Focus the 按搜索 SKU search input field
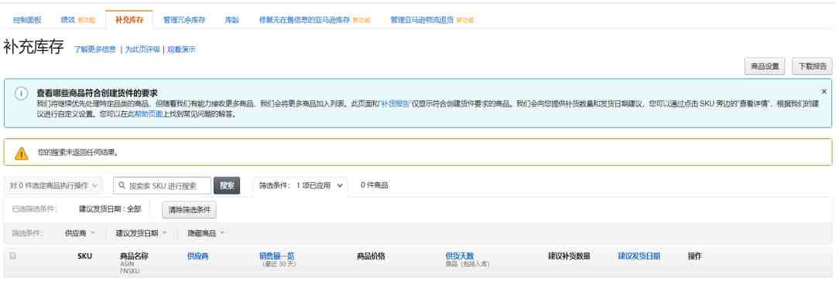This screenshot has width=836, height=284. (x=162, y=186)
